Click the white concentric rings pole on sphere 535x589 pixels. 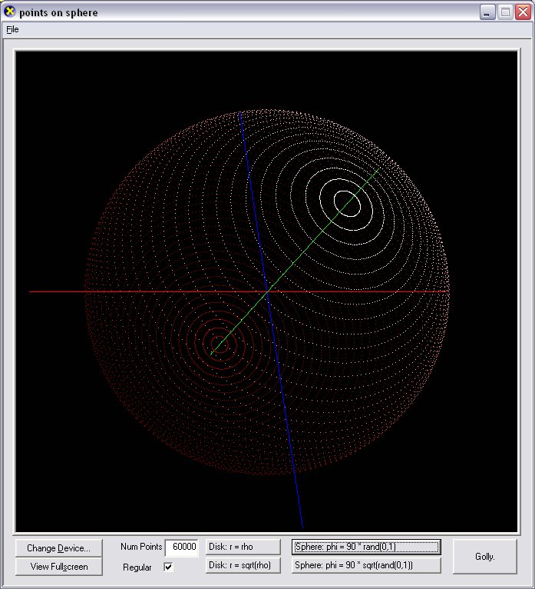[x=348, y=202]
